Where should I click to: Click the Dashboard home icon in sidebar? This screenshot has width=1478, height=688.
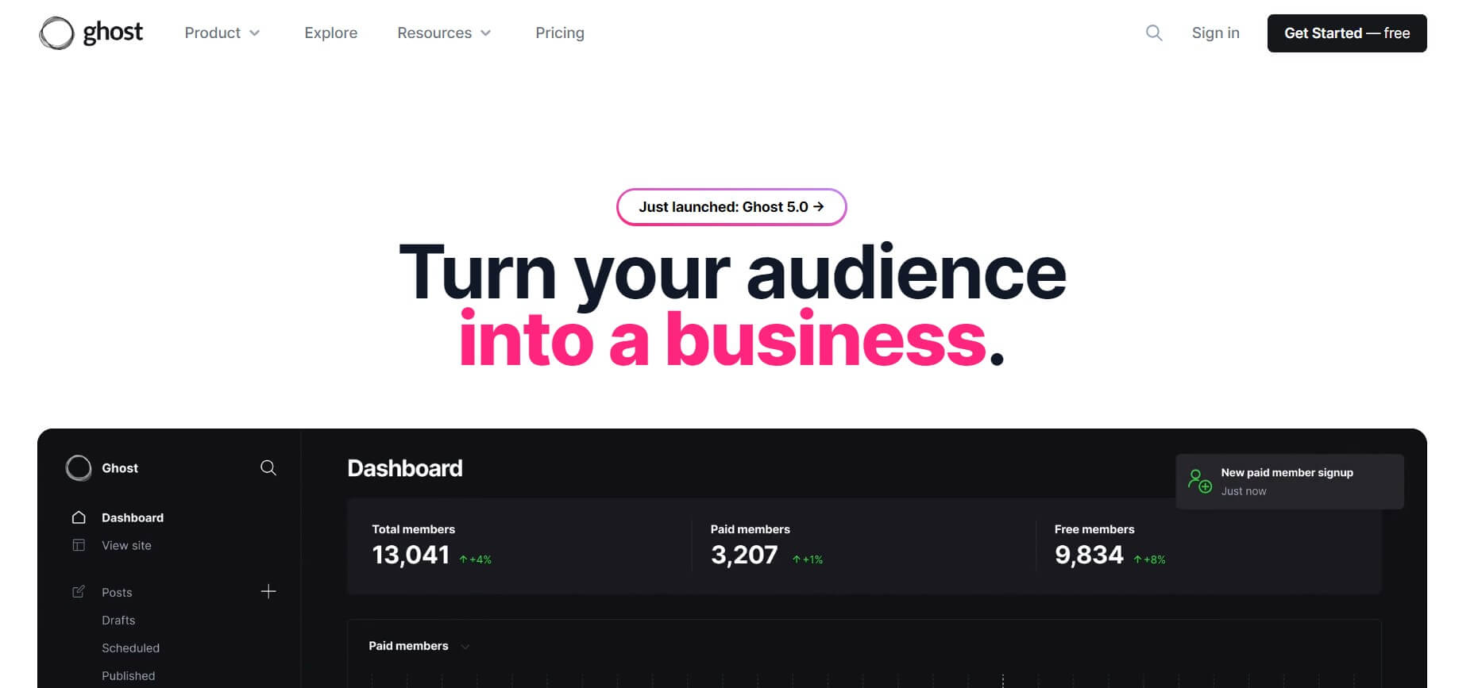(x=79, y=517)
